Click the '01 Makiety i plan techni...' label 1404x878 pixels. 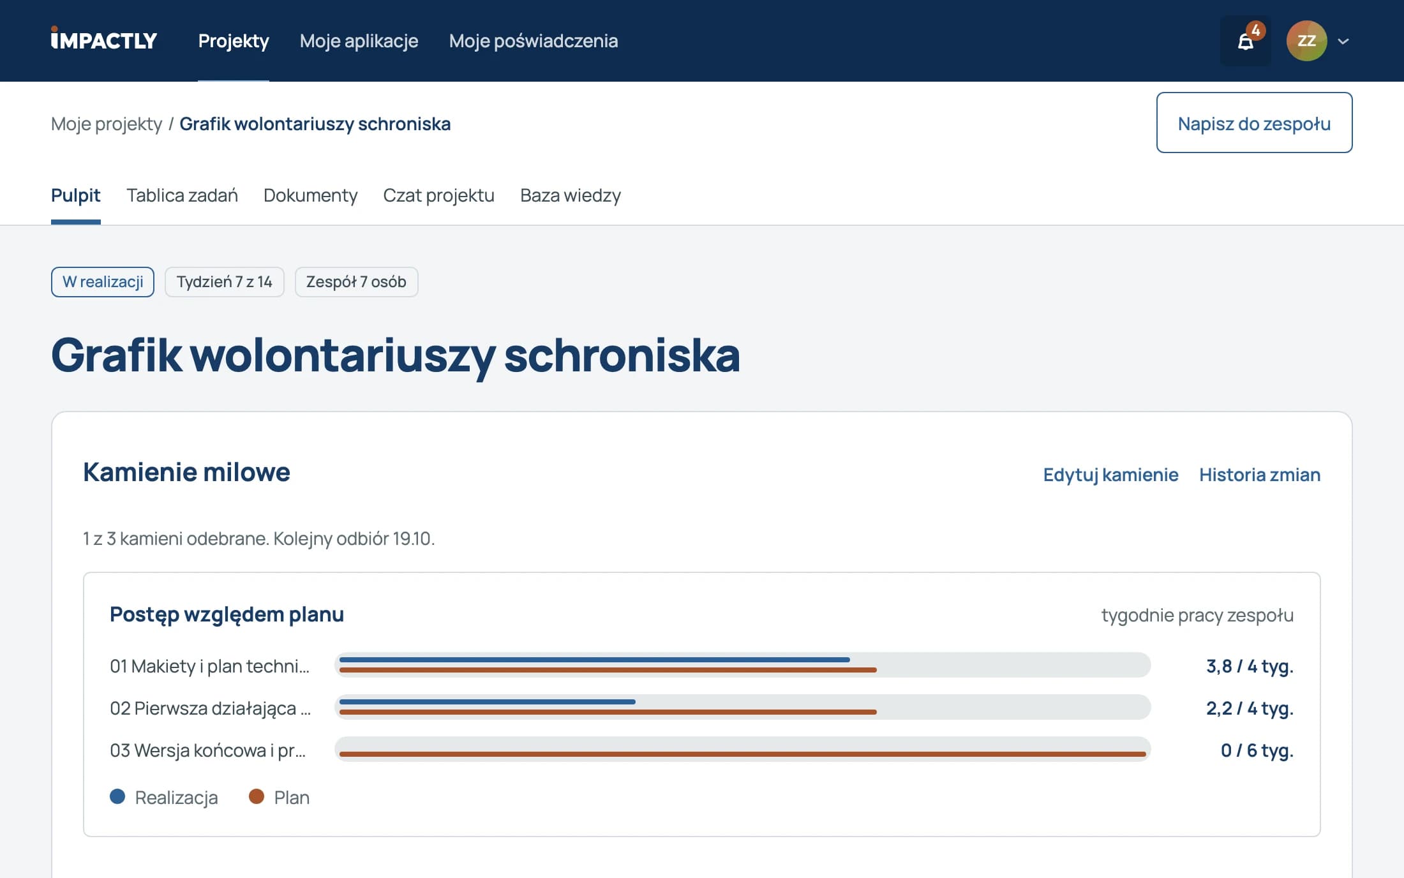(x=209, y=666)
